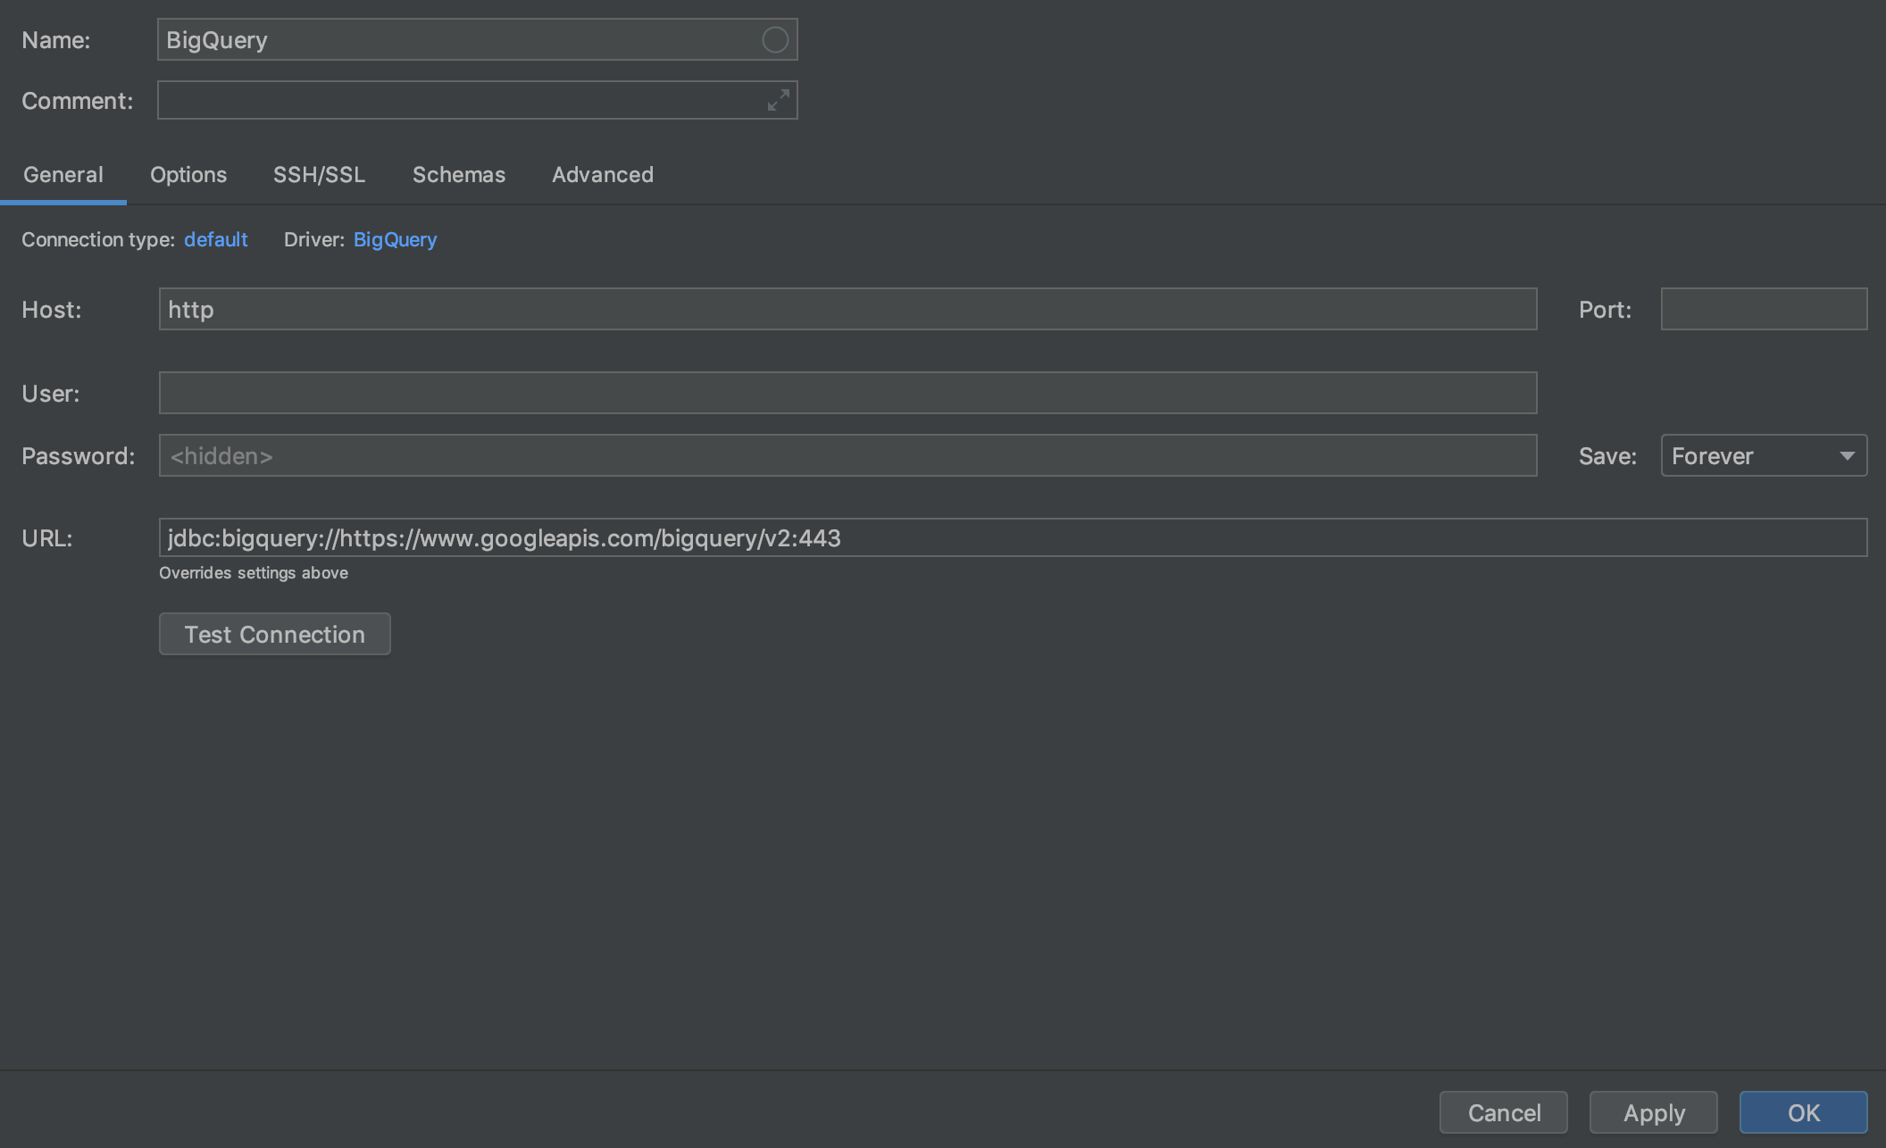Click into the Password field
This screenshot has width=1886, height=1148.
[847, 455]
